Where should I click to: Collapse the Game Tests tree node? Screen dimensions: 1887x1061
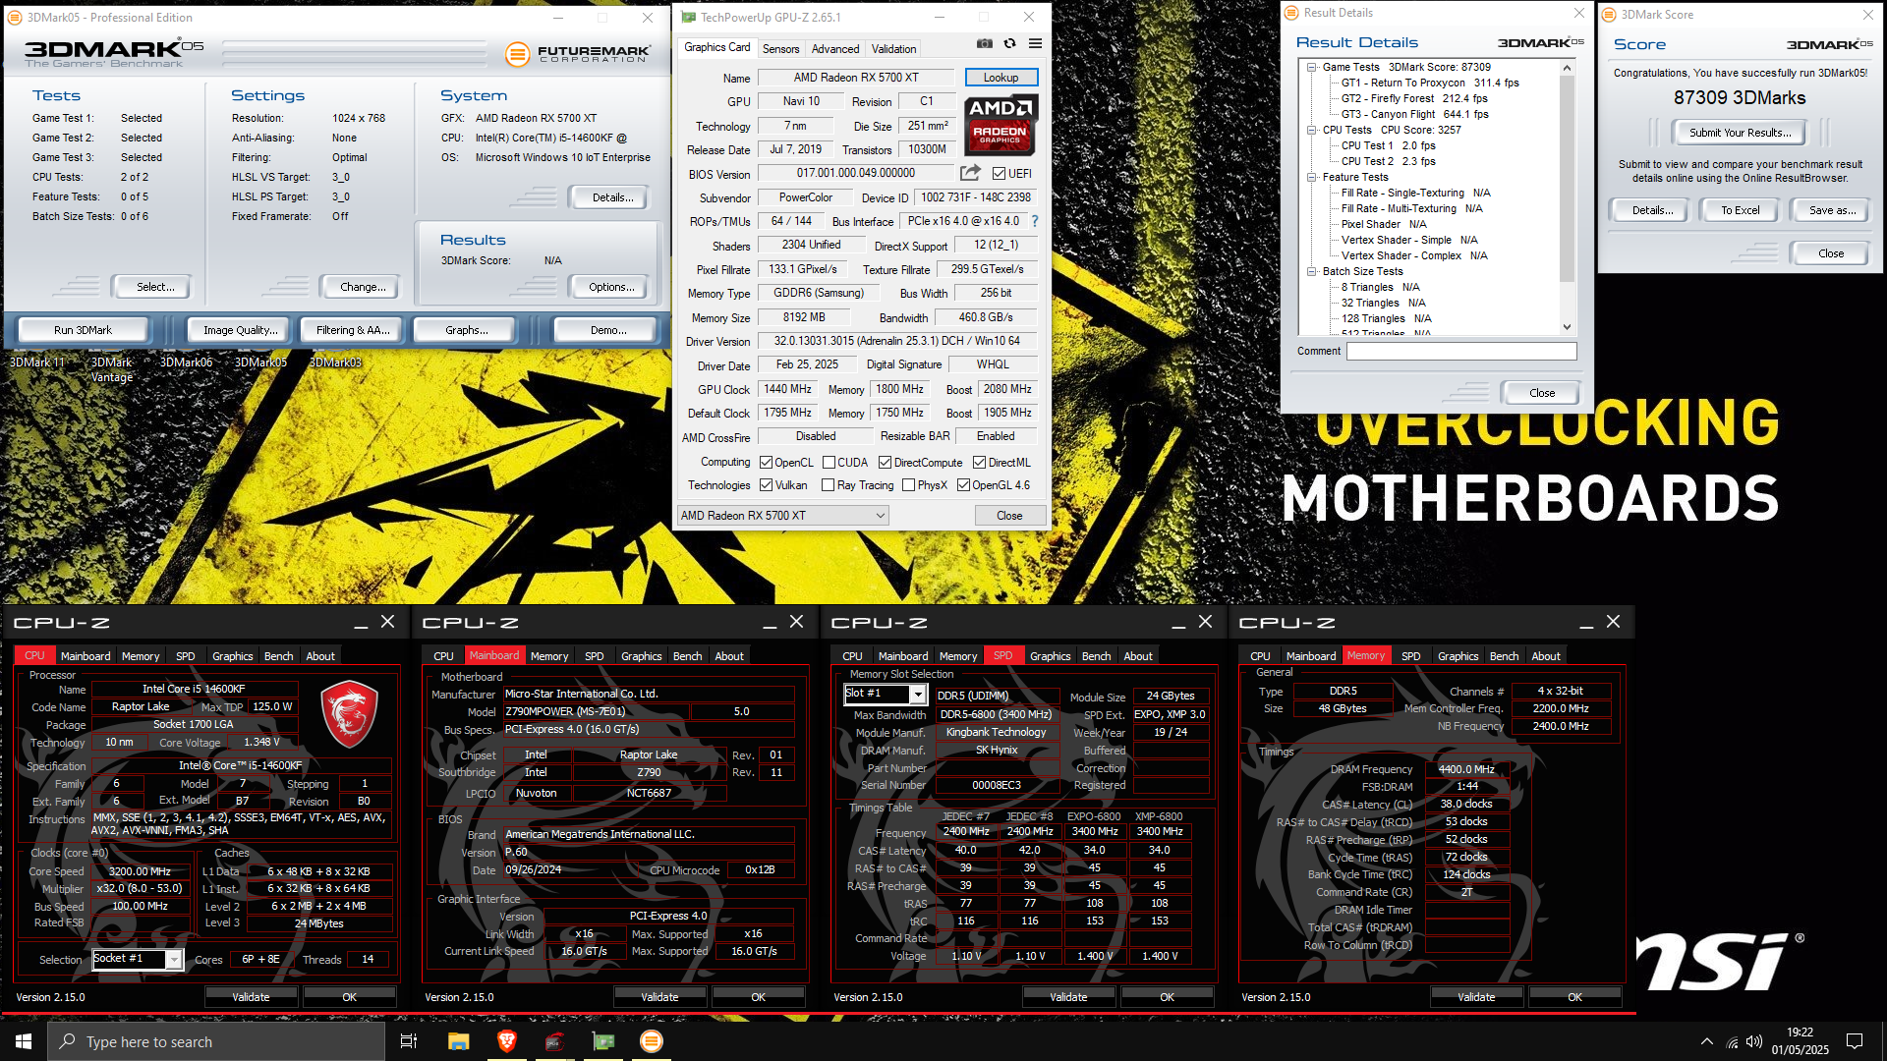click(x=1312, y=68)
